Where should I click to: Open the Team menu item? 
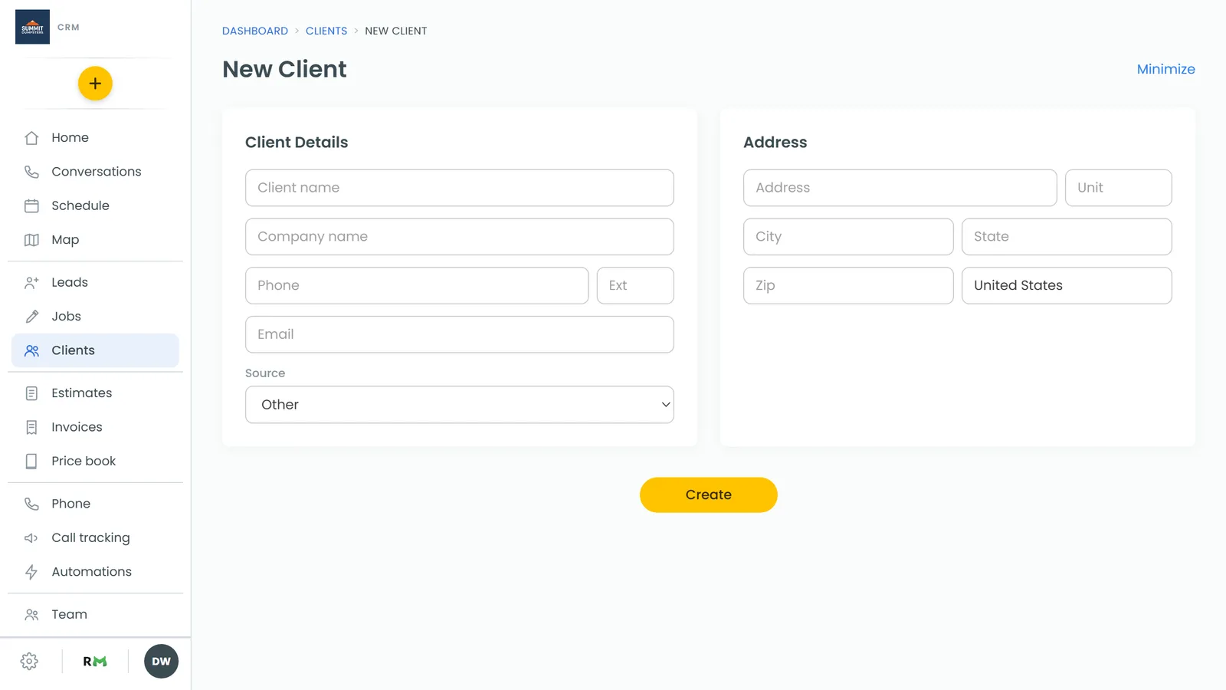tap(95, 614)
